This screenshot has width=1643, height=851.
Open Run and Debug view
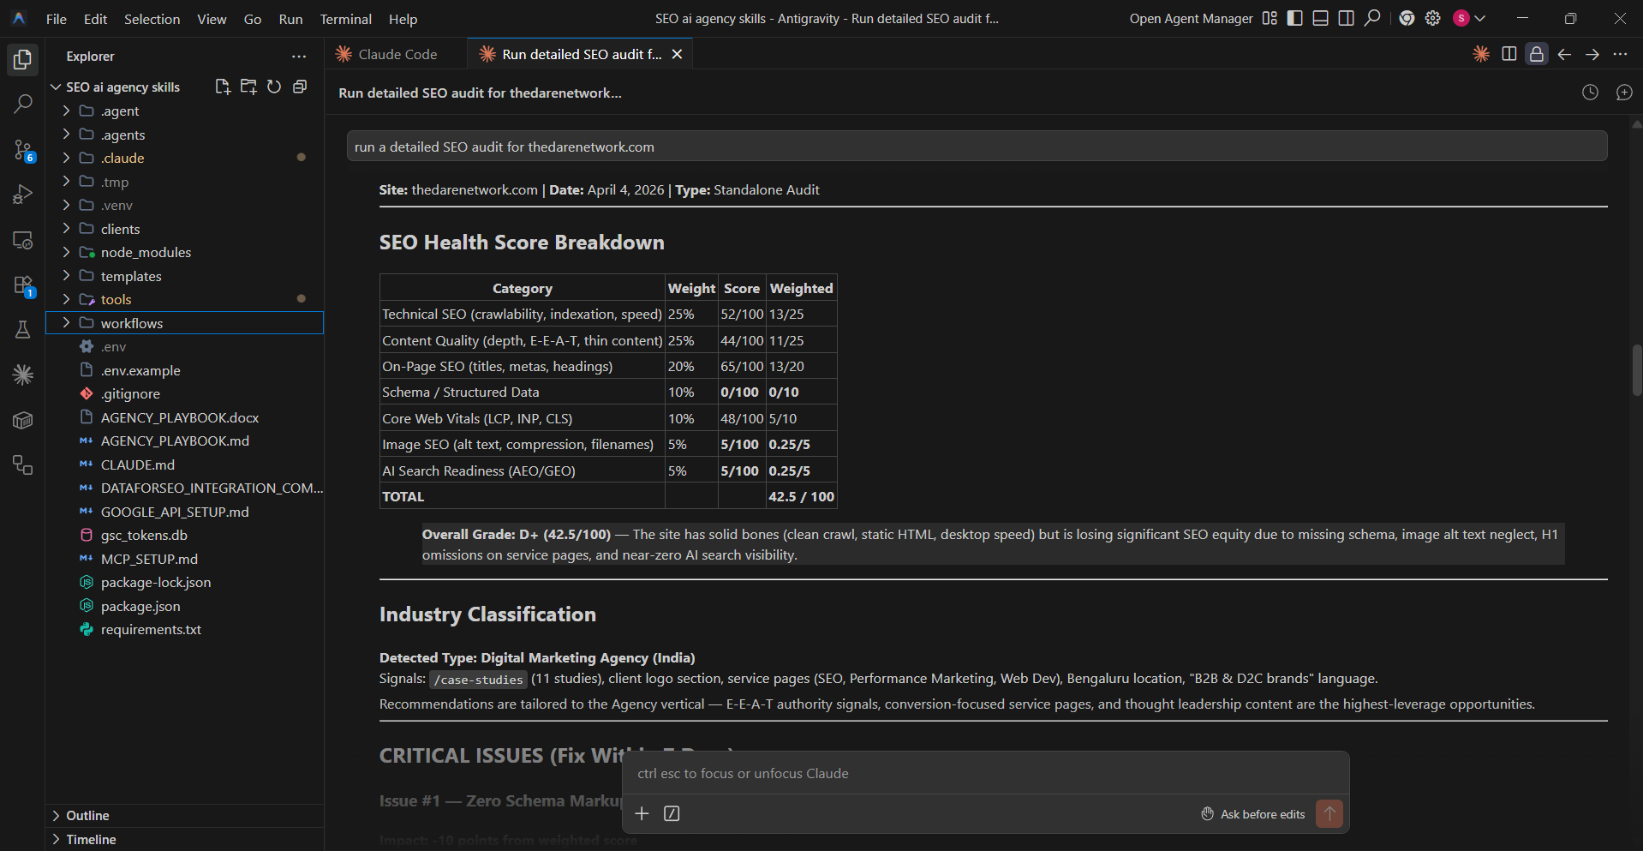click(23, 195)
